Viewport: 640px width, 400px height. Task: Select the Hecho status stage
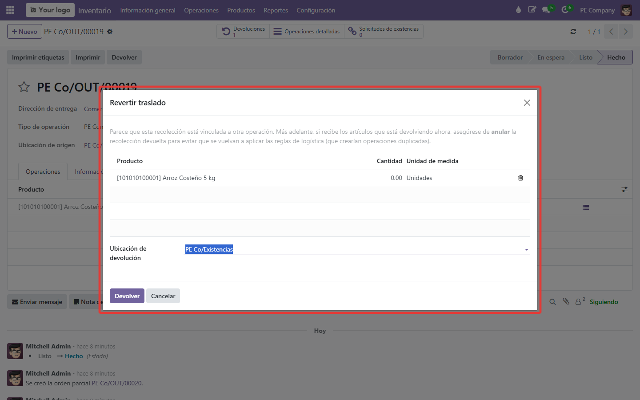616,57
